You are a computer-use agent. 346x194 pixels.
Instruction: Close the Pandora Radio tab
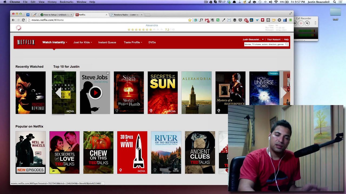click(x=142, y=15)
